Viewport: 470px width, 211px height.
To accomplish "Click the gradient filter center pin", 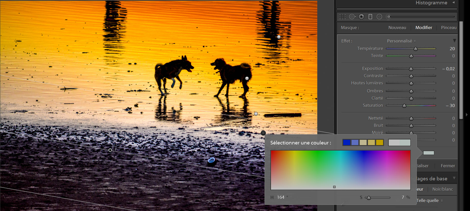I will pyautogui.click(x=110, y=150).
